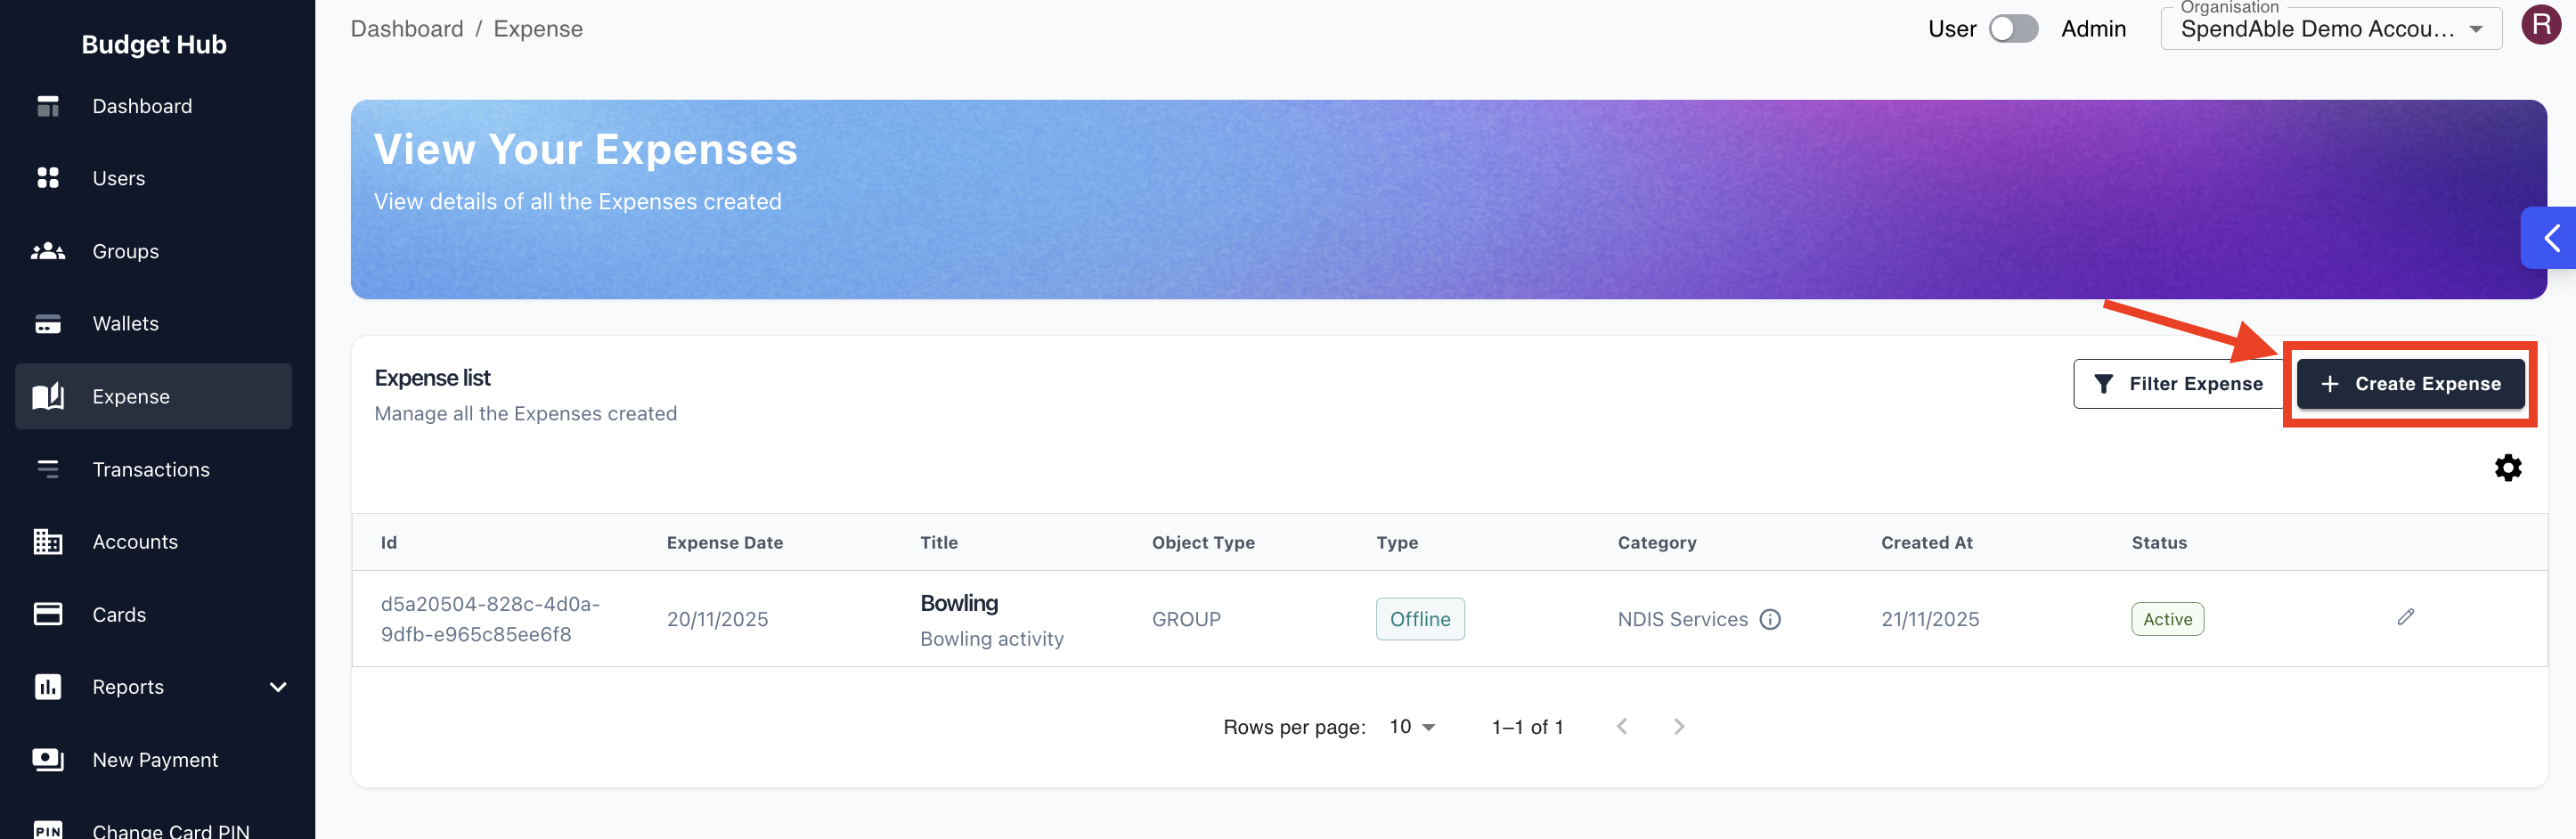The image size is (2576, 839).
Task: Select Accounts in the sidebar menu
Action: point(135,541)
